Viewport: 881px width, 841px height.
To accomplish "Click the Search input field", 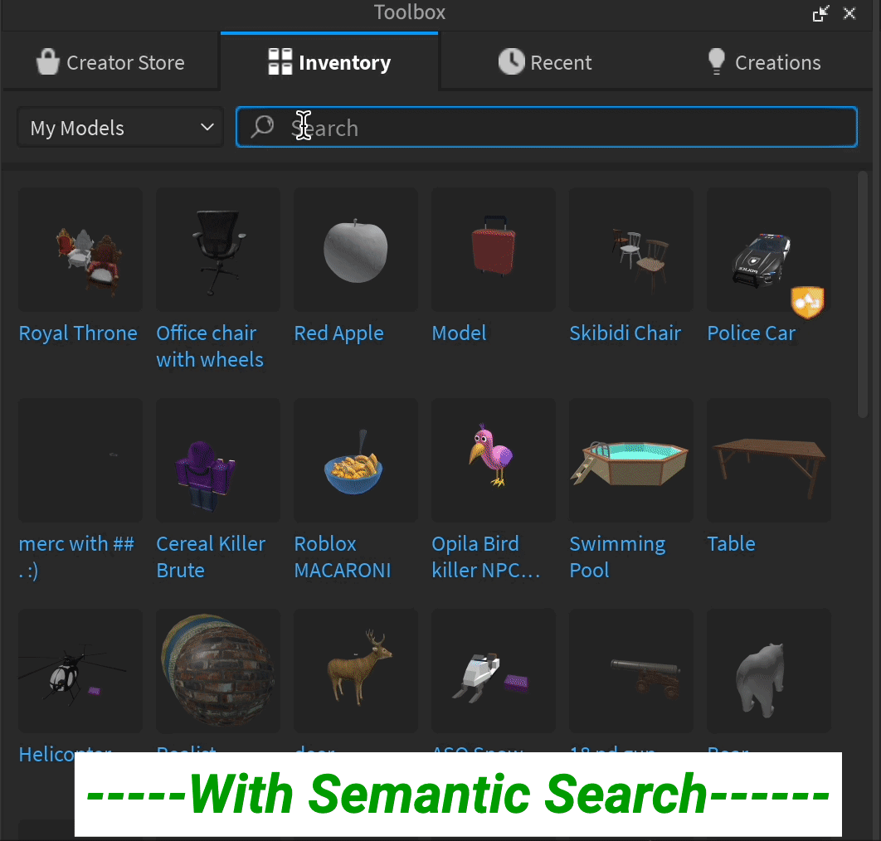I will [547, 127].
